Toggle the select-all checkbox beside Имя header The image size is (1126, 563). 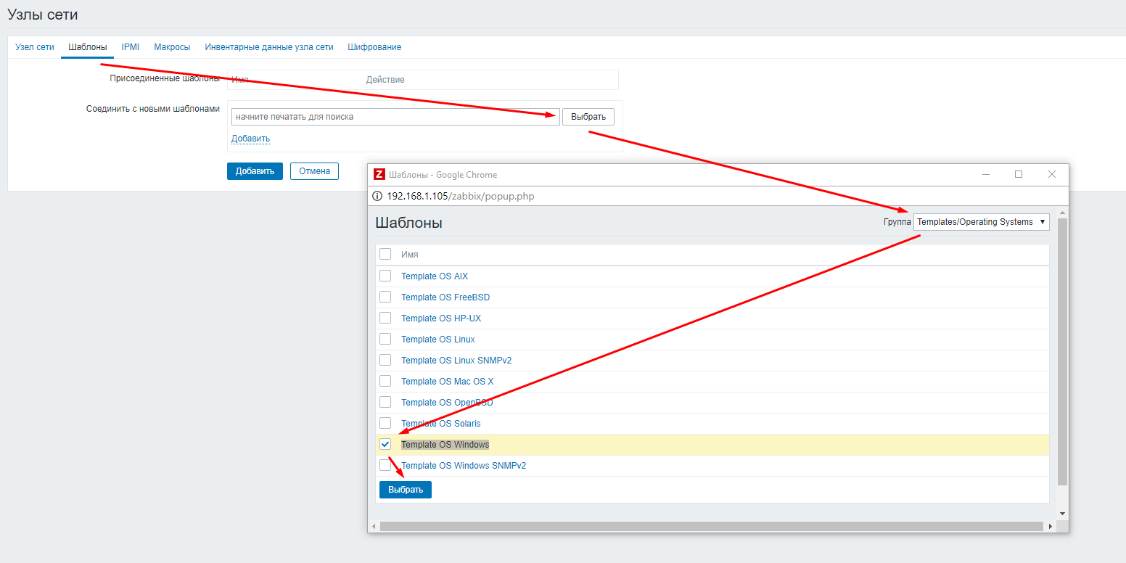pyautogui.click(x=385, y=254)
